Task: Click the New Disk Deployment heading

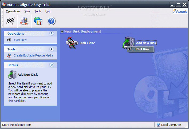Action: click(x=83, y=31)
